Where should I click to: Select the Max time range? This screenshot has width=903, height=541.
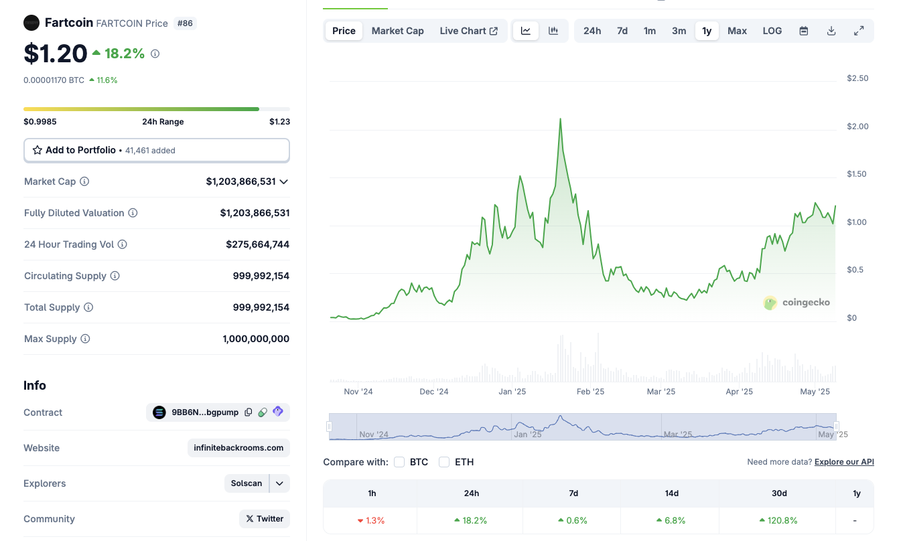coord(738,31)
